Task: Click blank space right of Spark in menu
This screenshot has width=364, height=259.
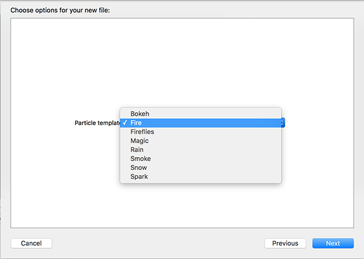Action: click(x=214, y=177)
